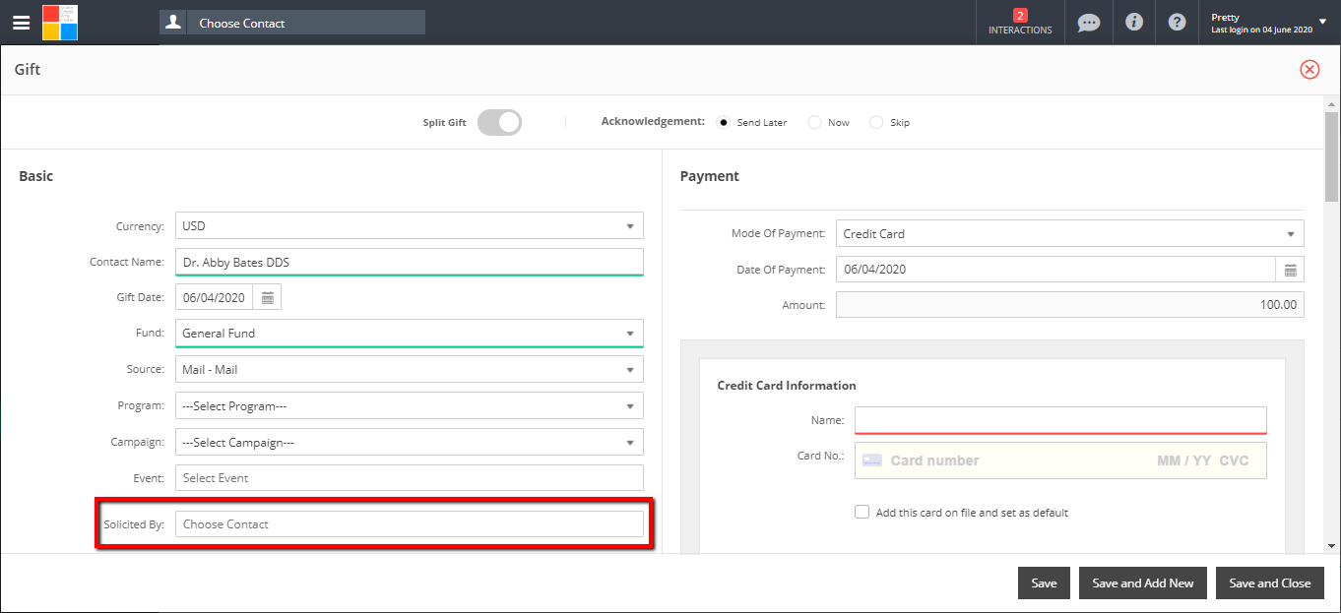1341x613 pixels.
Task: Click the vertical scrollbar thumb
Action: click(1331, 155)
